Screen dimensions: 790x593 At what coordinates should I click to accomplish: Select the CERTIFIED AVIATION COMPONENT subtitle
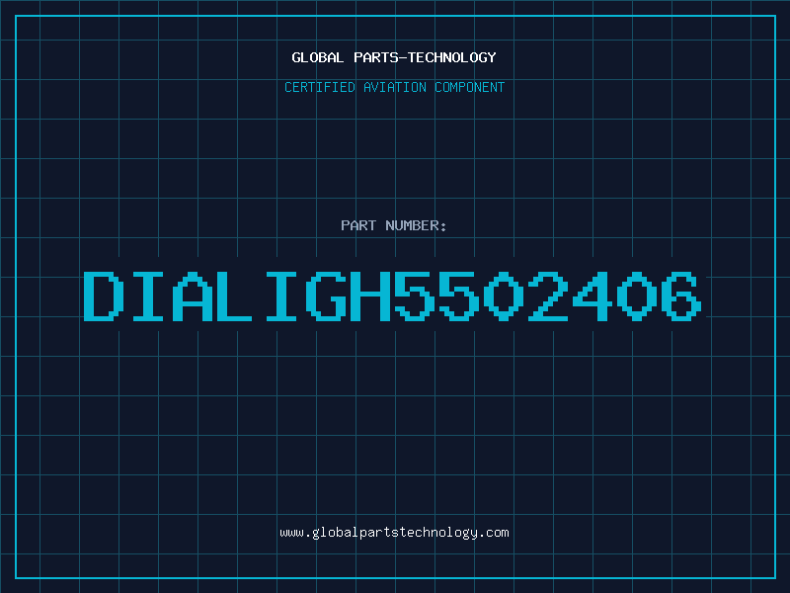394,87
